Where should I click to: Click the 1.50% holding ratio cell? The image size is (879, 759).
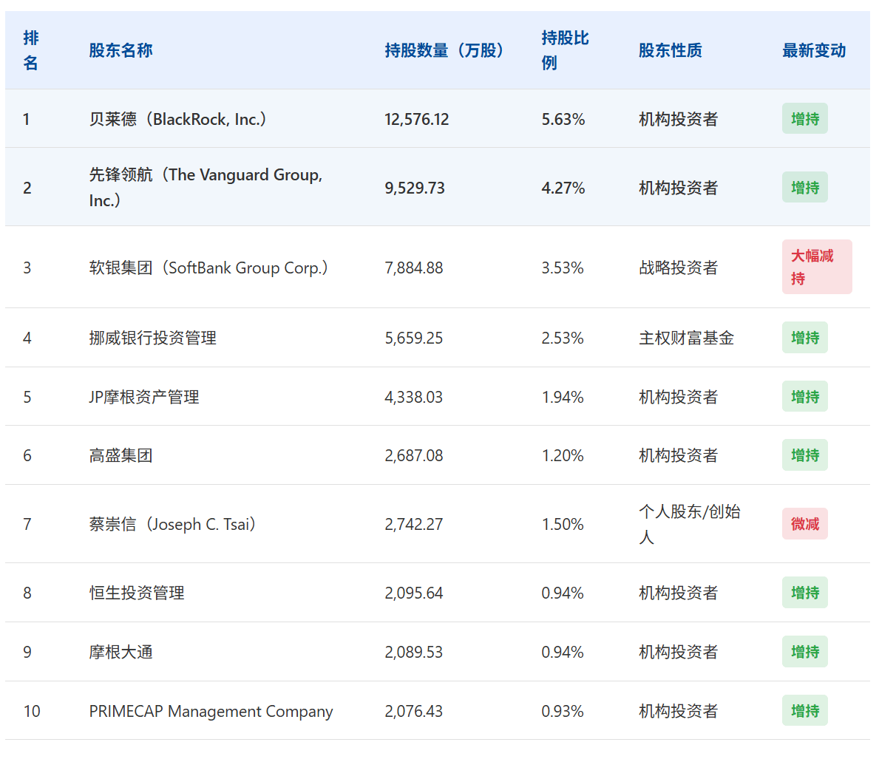click(562, 524)
